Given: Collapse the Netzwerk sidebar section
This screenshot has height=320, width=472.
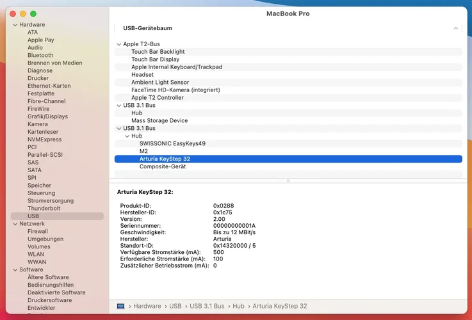Looking at the screenshot, I should click(15, 224).
